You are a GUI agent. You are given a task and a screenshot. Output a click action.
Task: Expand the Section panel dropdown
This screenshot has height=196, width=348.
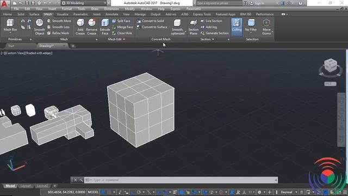(x=207, y=39)
